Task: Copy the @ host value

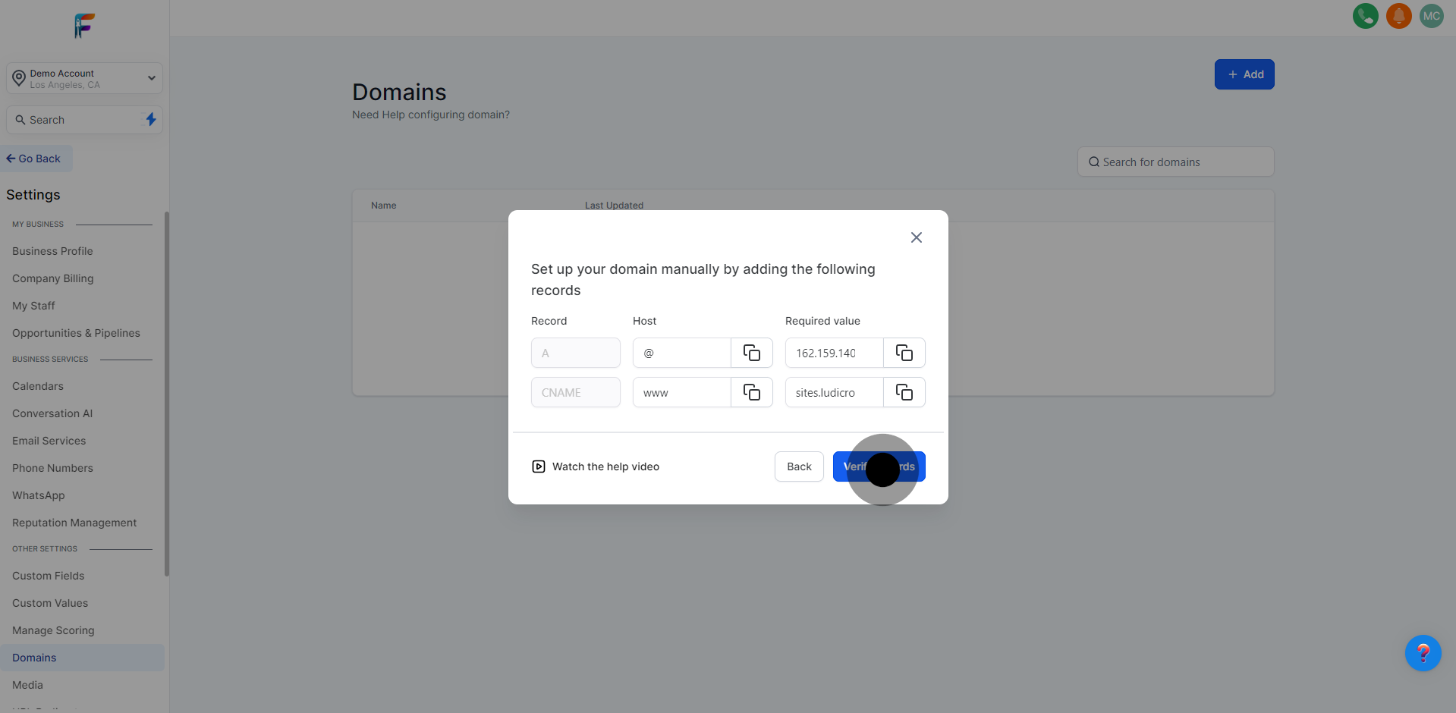Action: coord(751,353)
